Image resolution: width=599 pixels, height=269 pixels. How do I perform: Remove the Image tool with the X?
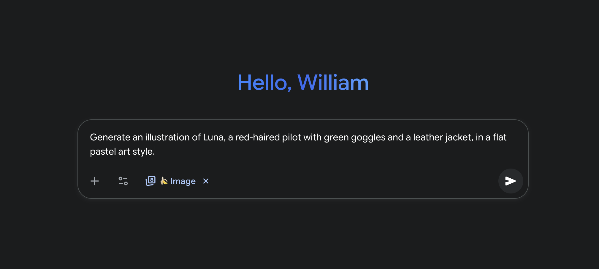[x=206, y=181]
